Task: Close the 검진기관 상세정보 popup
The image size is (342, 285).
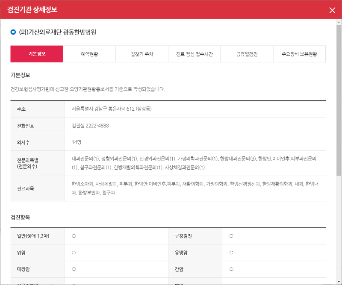Action: pyautogui.click(x=332, y=10)
